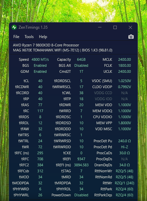147x201 pixels.
Task: Click the AMD Ryzen 7 9800X3D processor text
Action: tap(46, 45)
